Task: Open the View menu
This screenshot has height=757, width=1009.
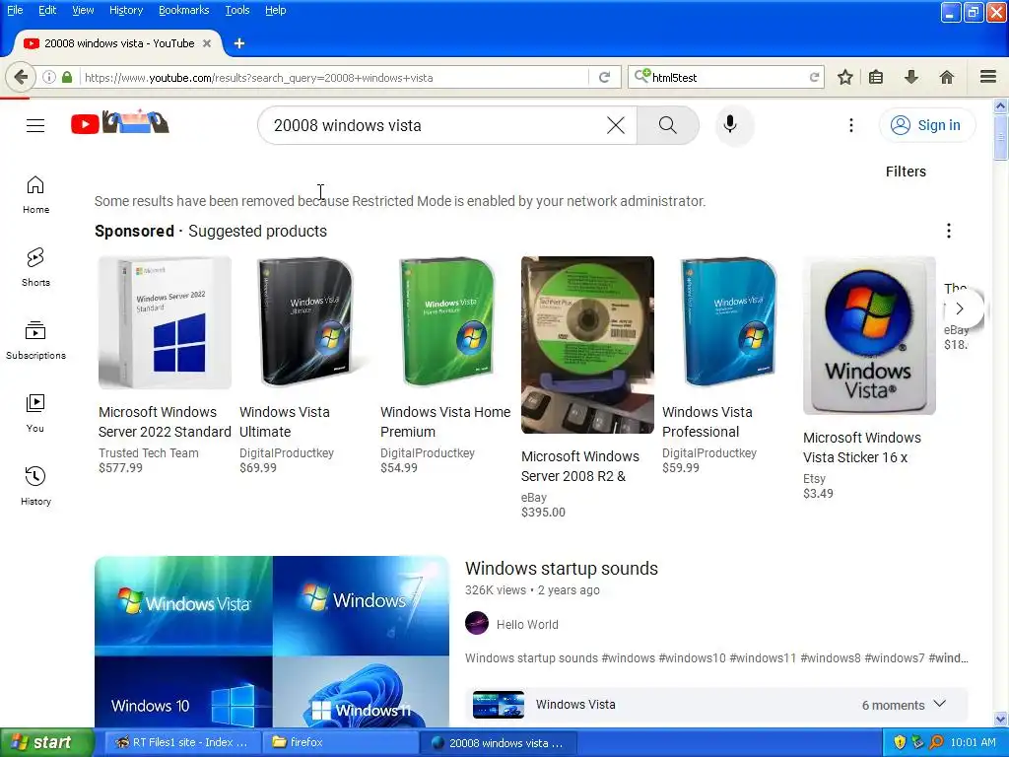Action: (x=83, y=10)
